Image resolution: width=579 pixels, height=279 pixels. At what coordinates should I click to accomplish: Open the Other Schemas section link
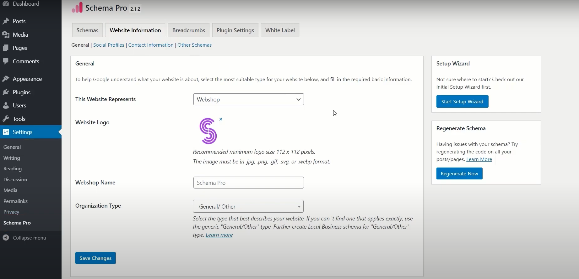[x=195, y=45]
